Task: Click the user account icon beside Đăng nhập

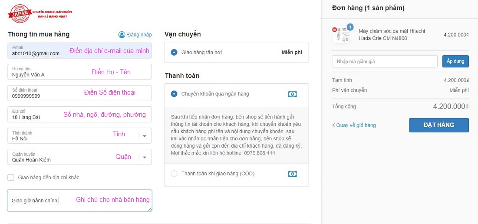Action: pos(122,35)
